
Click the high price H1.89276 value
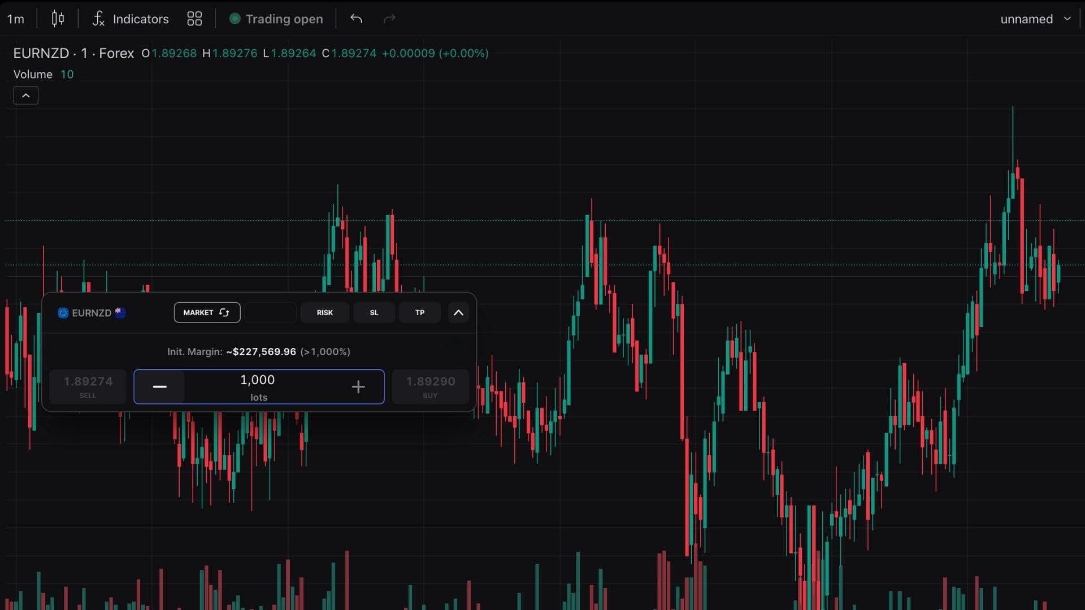(x=230, y=53)
